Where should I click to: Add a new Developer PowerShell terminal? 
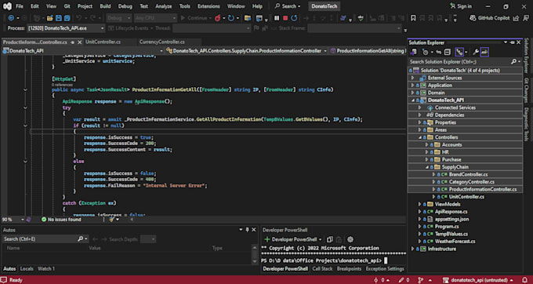(x=267, y=239)
